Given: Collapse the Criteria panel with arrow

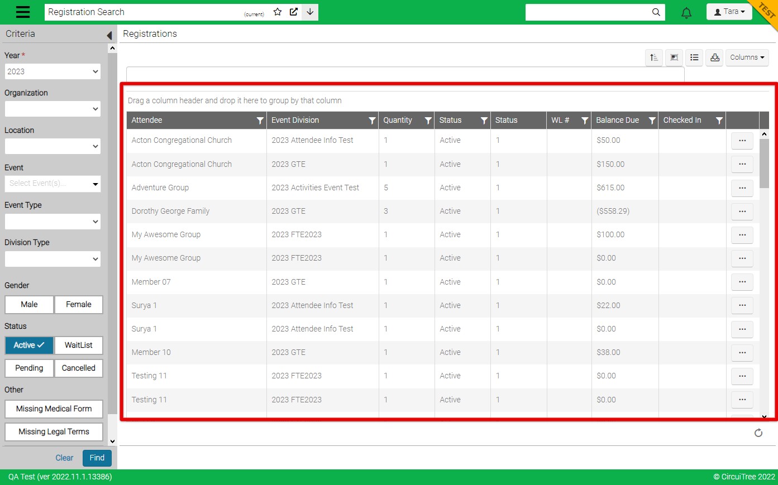Looking at the screenshot, I should [109, 35].
